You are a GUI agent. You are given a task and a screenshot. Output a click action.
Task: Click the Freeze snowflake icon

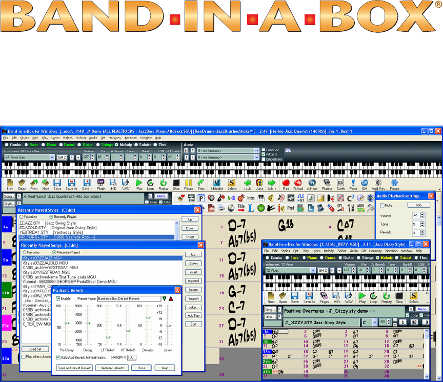394,184
